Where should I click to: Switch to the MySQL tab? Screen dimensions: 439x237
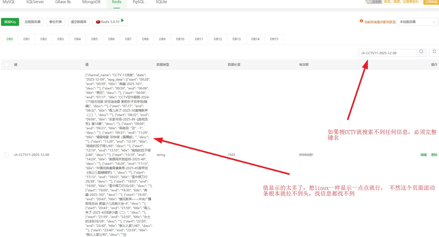coord(9,2)
